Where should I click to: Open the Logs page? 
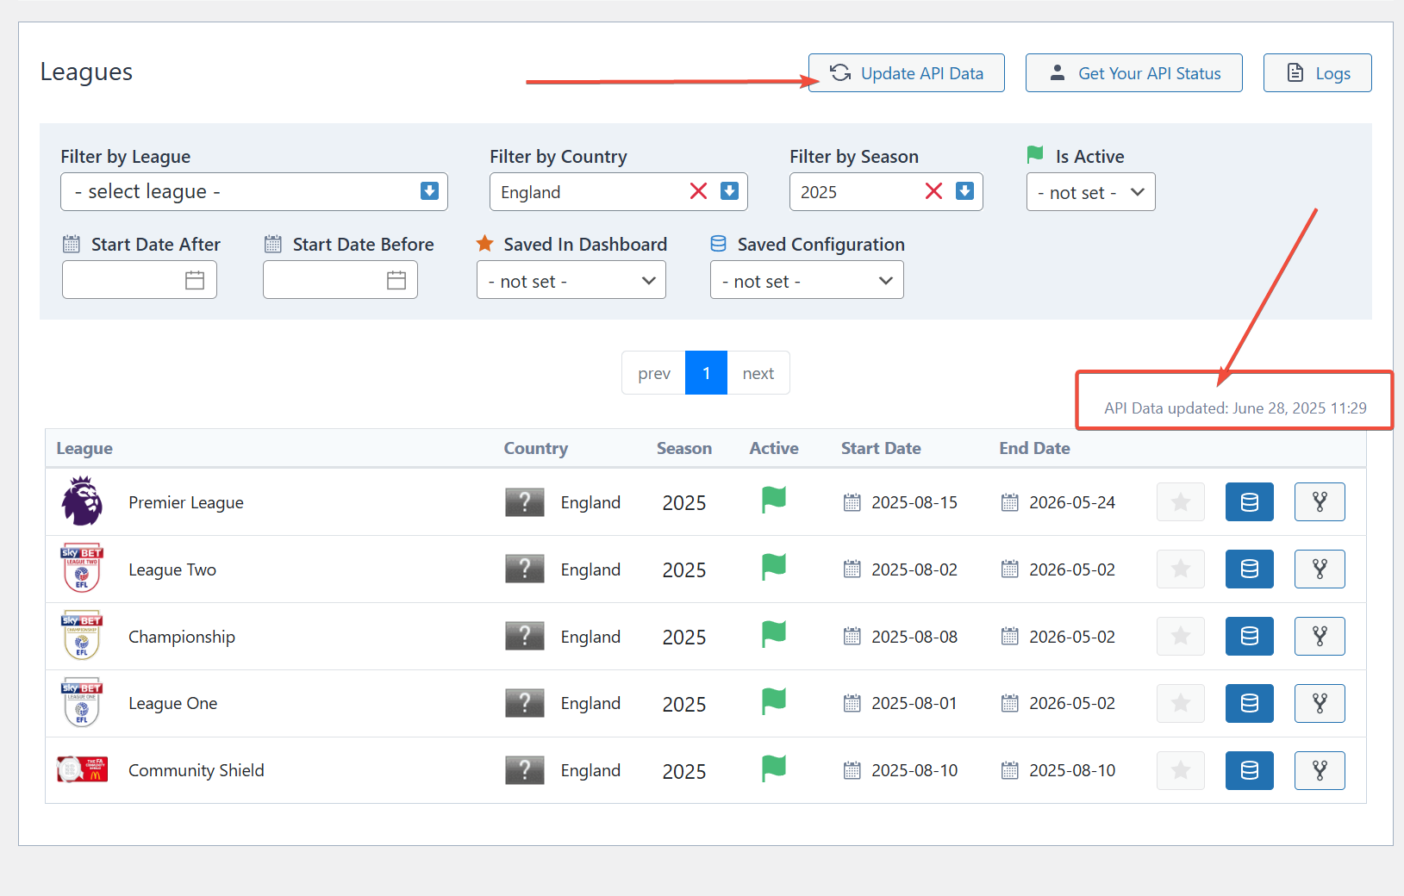[1317, 73]
